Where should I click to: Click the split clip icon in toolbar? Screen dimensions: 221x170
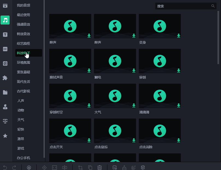tap(64, 168)
